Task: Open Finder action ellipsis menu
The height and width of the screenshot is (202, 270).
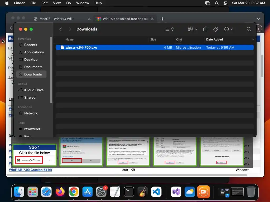Action: pos(229,29)
